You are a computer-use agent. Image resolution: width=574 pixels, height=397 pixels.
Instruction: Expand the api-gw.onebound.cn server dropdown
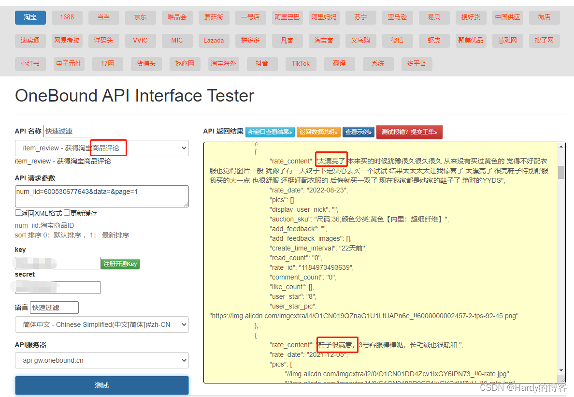point(102,360)
